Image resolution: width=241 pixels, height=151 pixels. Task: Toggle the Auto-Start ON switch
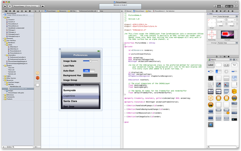88,71
